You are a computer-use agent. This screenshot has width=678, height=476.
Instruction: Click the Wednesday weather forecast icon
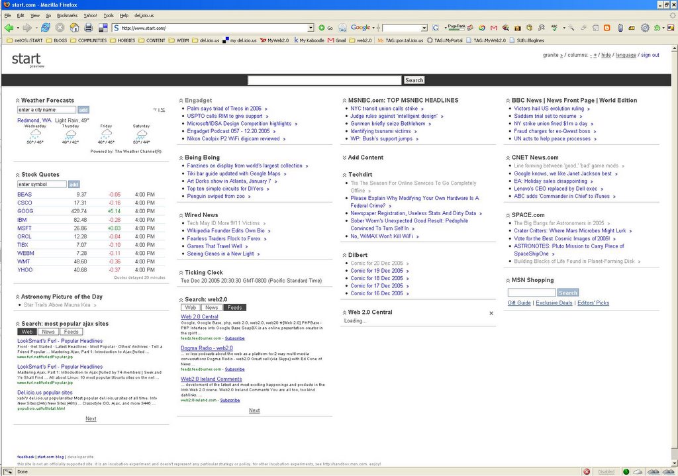[35, 134]
